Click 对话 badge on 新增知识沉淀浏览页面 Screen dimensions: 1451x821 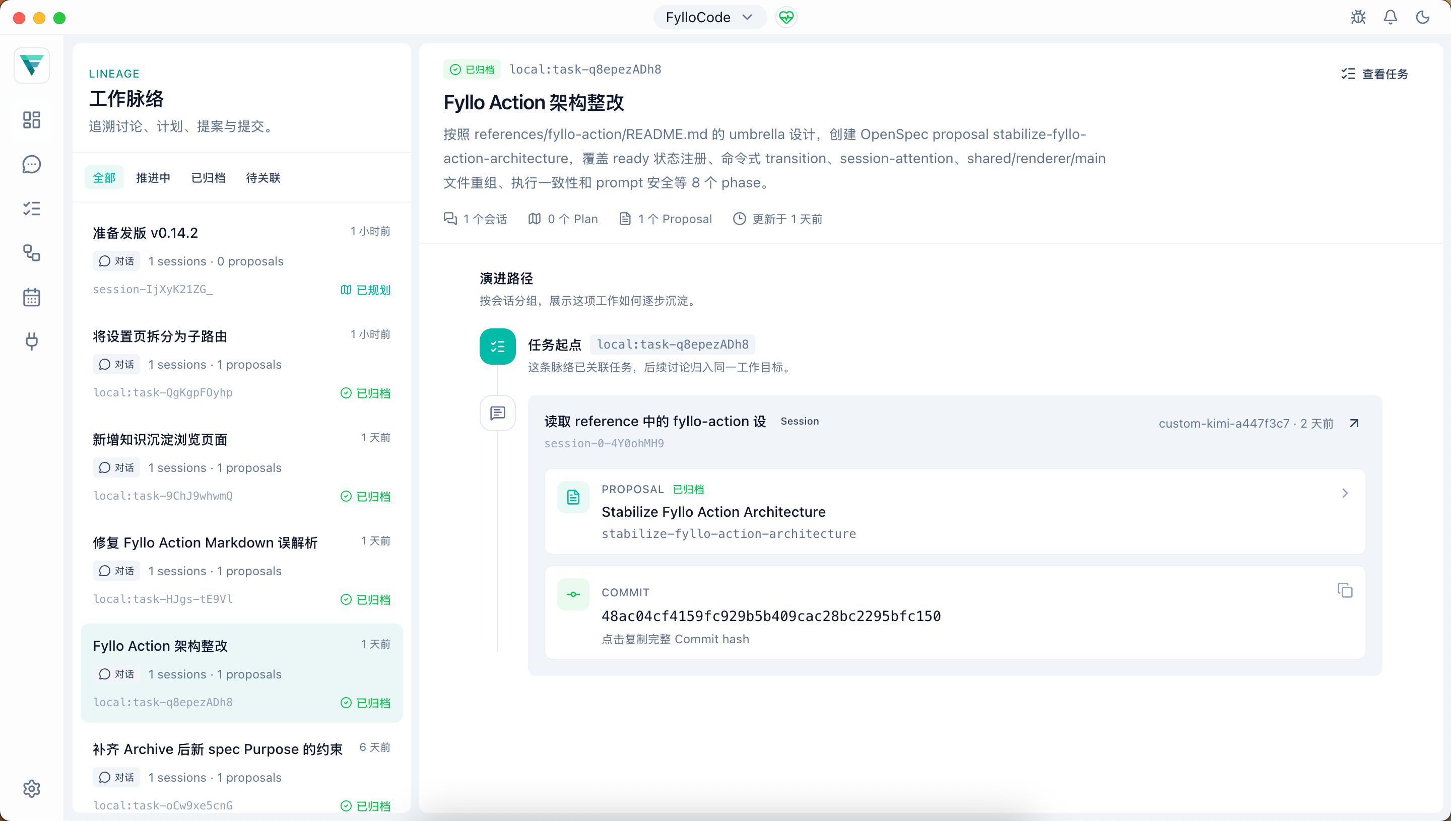click(x=116, y=467)
